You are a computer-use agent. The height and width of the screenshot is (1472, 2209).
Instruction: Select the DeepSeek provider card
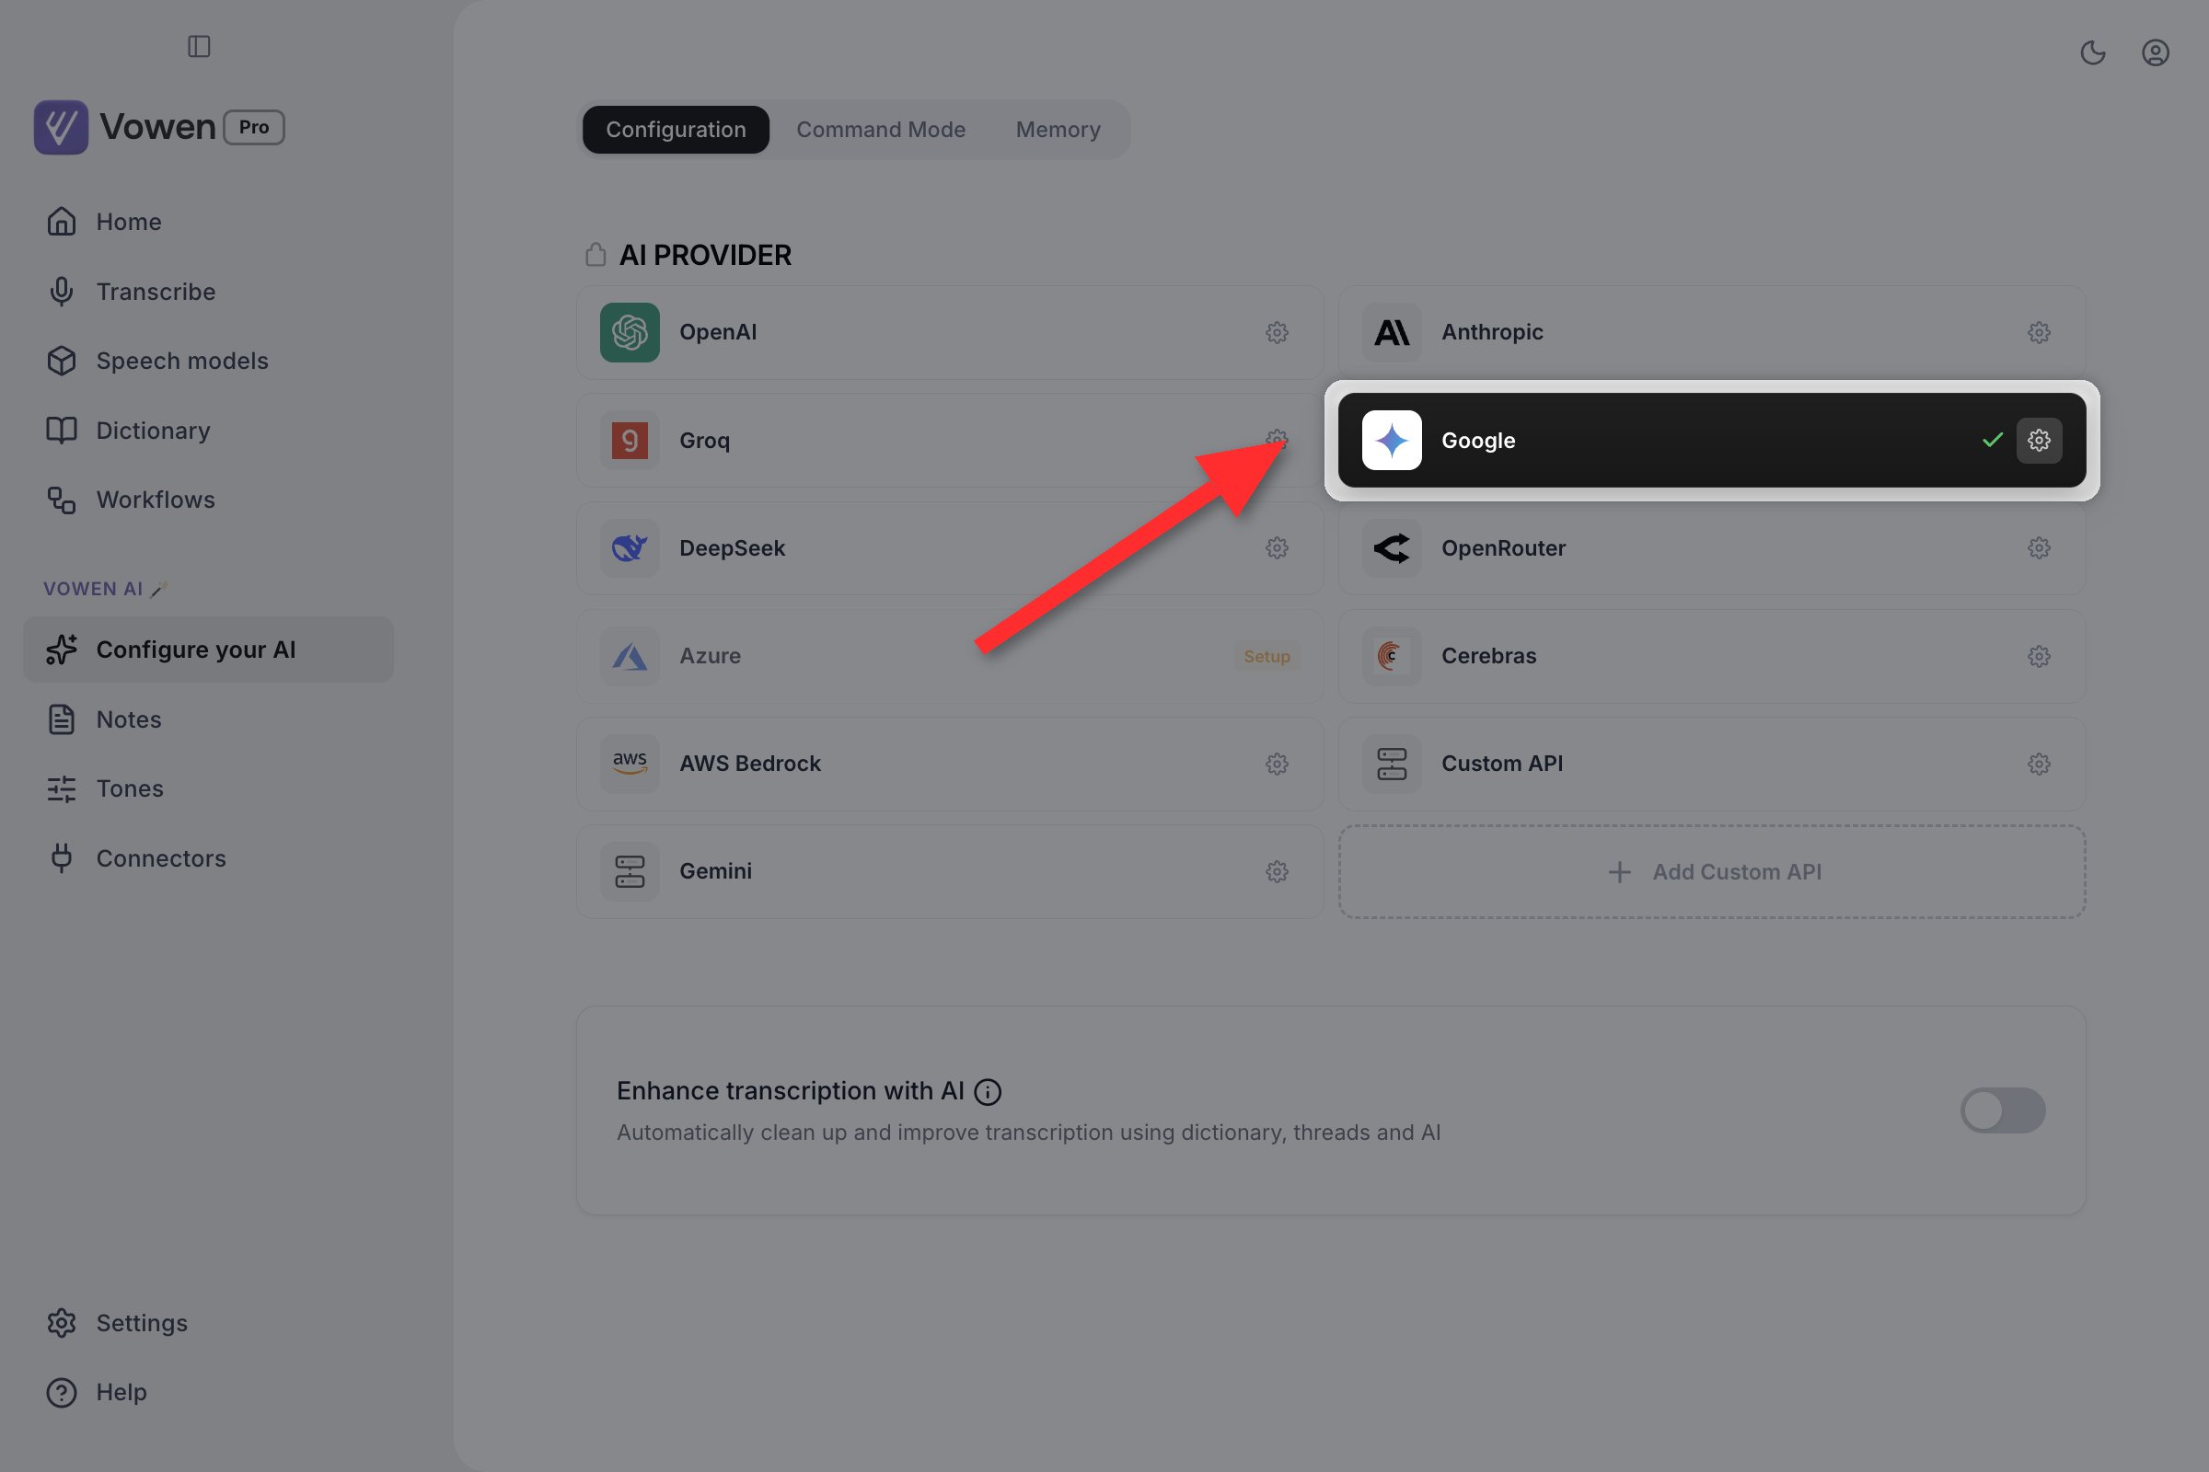(950, 548)
